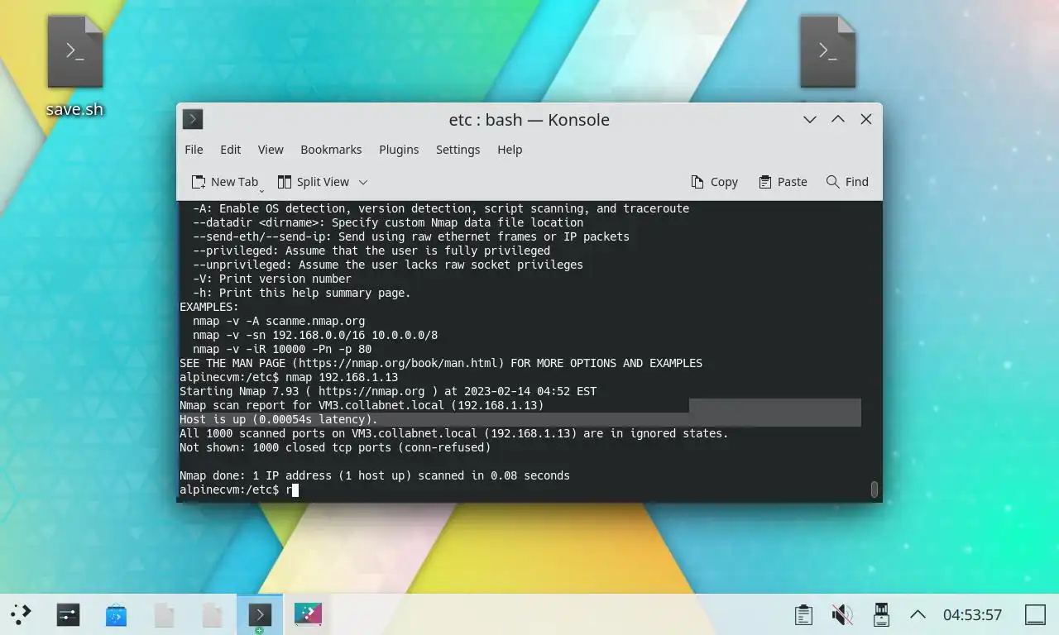The height and width of the screenshot is (635, 1059).
Task: Click the 'EXAMPLES:' heading in terminal
Action: click(x=209, y=307)
